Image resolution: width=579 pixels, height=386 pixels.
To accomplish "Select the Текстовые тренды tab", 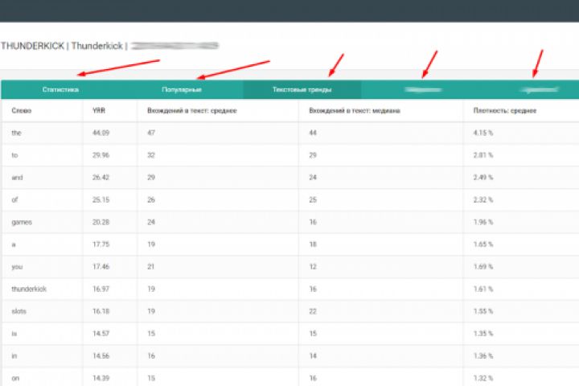I will (302, 89).
